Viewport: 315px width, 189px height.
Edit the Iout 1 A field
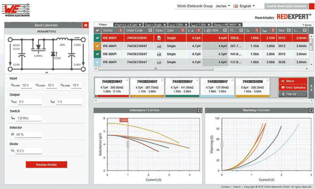[69, 102]
